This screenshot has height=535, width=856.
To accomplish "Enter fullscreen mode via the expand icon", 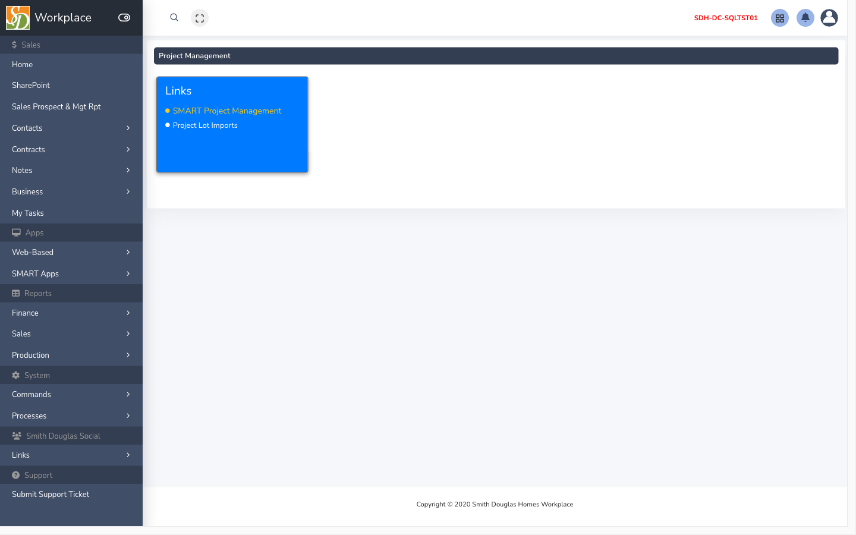I will coord(200,18).
